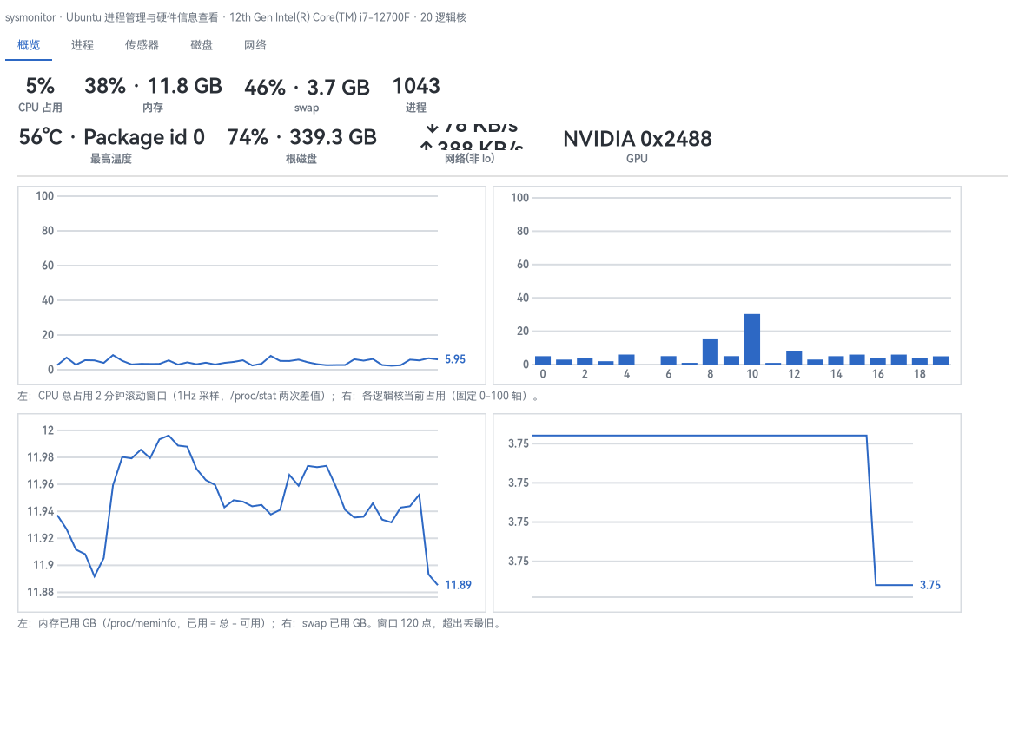Click the "内存" label under the memory value
Image resolution: width=1025 pixels, height=729 pixels.
(x=153, y=108)
